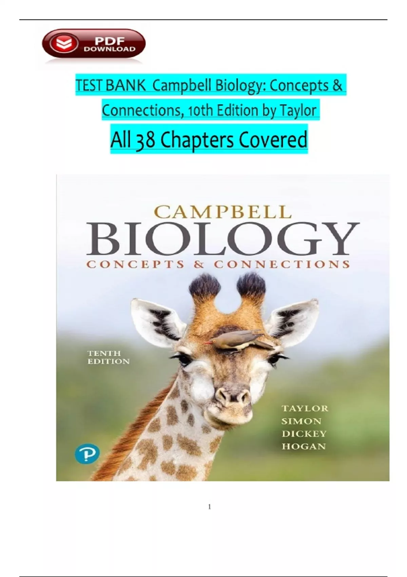Select the All 38 Chapters Covered heading
This screenshot has width=407, height=577.
point(209,139)
